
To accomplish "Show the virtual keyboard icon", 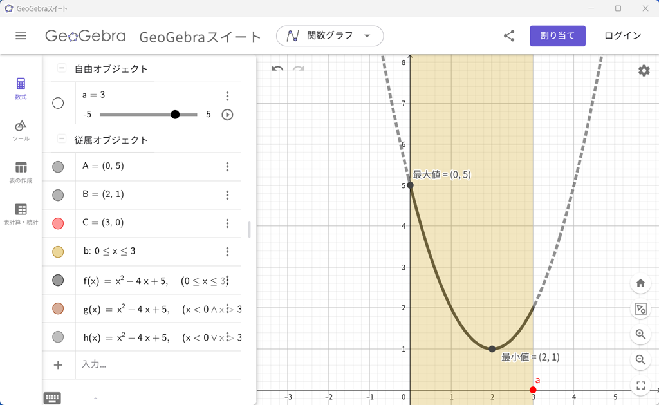I will (x=51, y=397).
